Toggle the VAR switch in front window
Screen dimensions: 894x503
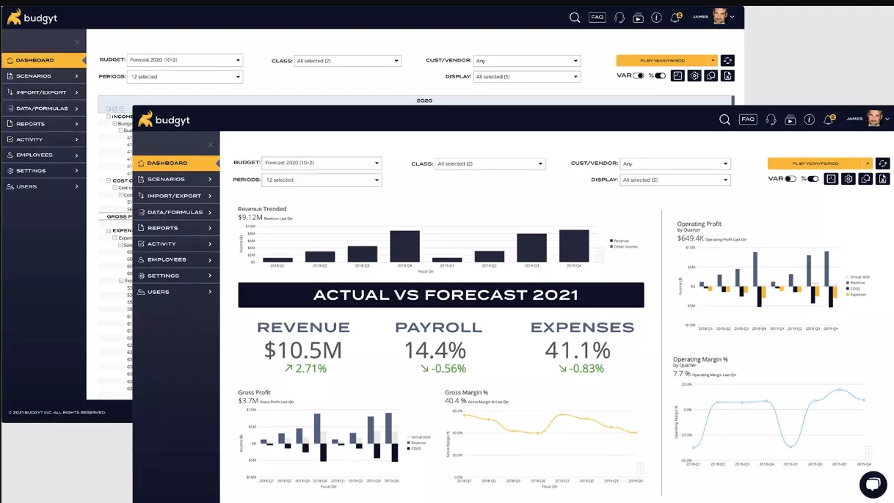coord(790,179)
